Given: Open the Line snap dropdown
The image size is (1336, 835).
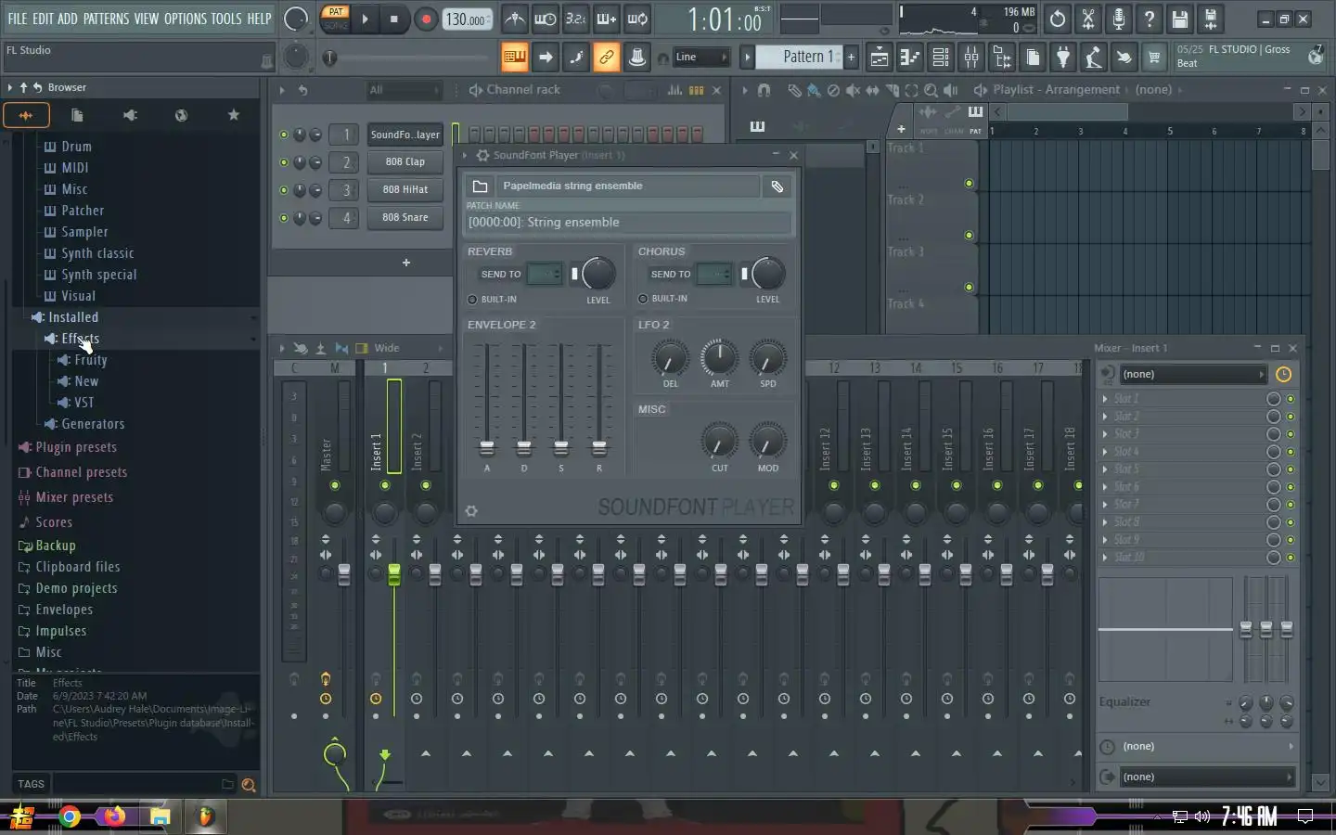Looking at the screenshot, I should [701, 58].
